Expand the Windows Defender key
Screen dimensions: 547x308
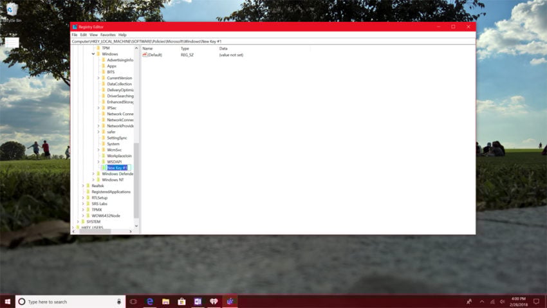(x=93, y=174)
